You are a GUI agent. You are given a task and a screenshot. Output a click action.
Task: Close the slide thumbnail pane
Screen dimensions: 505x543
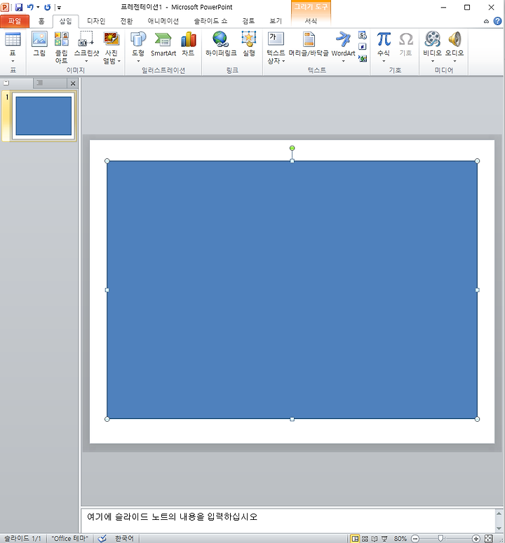(x=73, y=83)
